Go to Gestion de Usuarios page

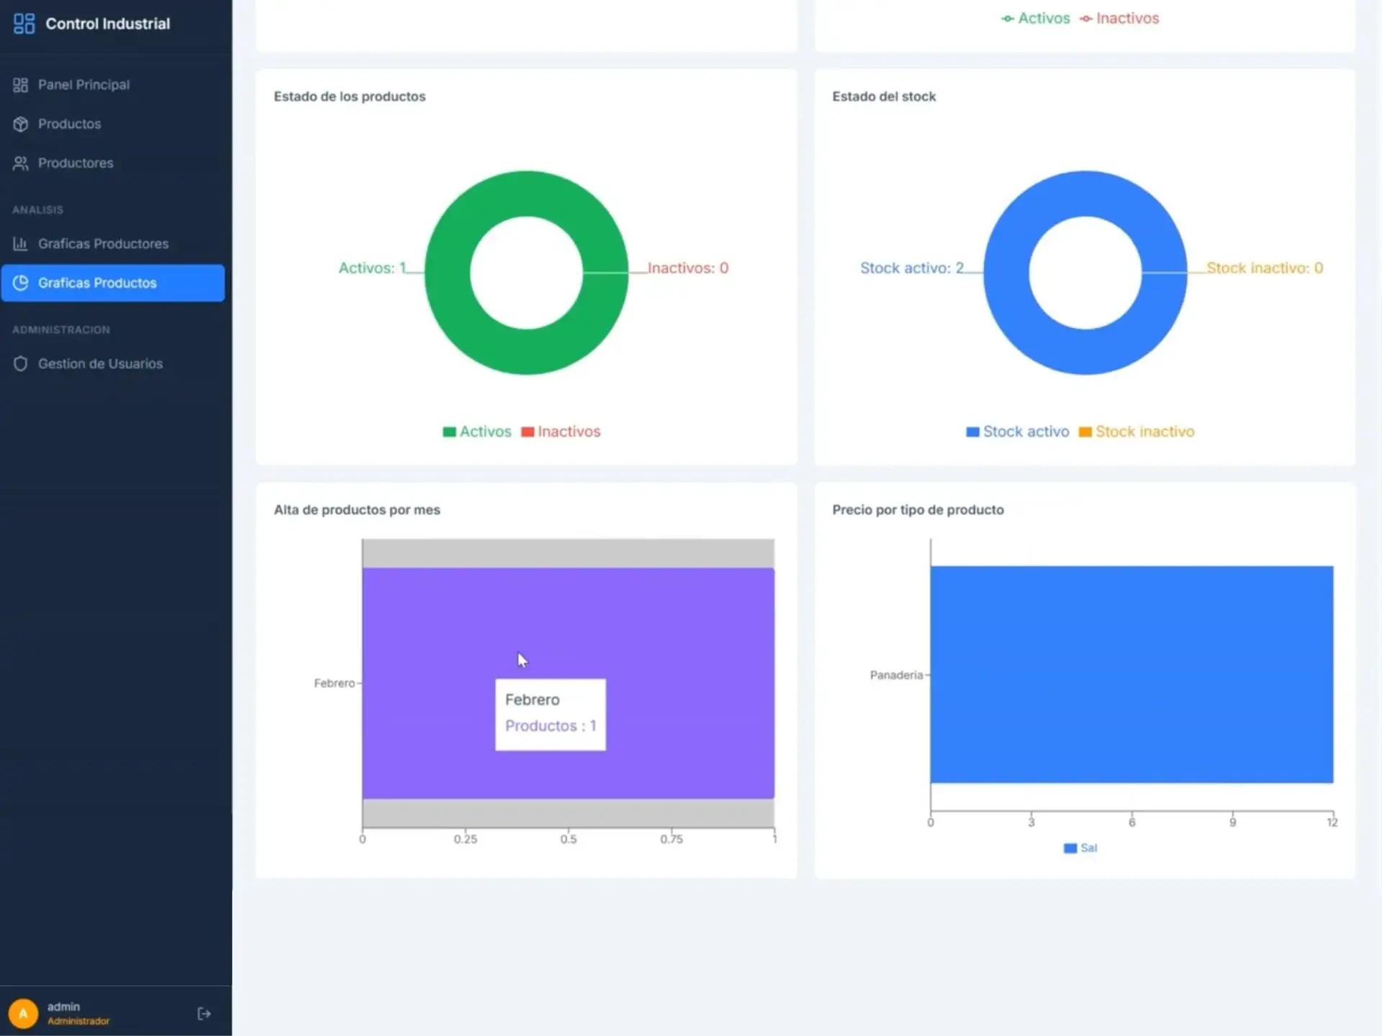click(x=100, y=364)
